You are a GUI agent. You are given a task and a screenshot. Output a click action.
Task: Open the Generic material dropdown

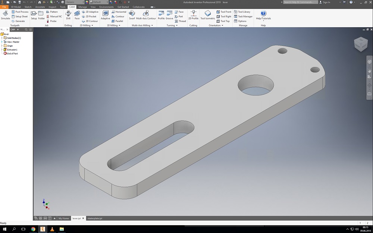coord(75,2)
